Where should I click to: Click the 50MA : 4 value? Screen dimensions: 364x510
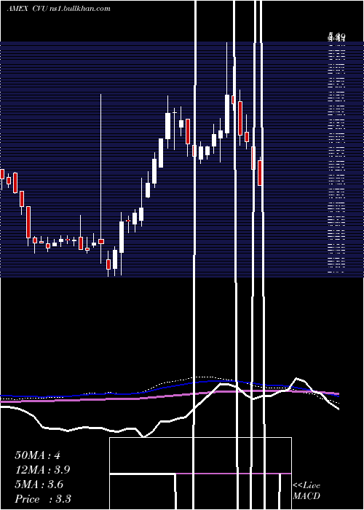(38, 455)
